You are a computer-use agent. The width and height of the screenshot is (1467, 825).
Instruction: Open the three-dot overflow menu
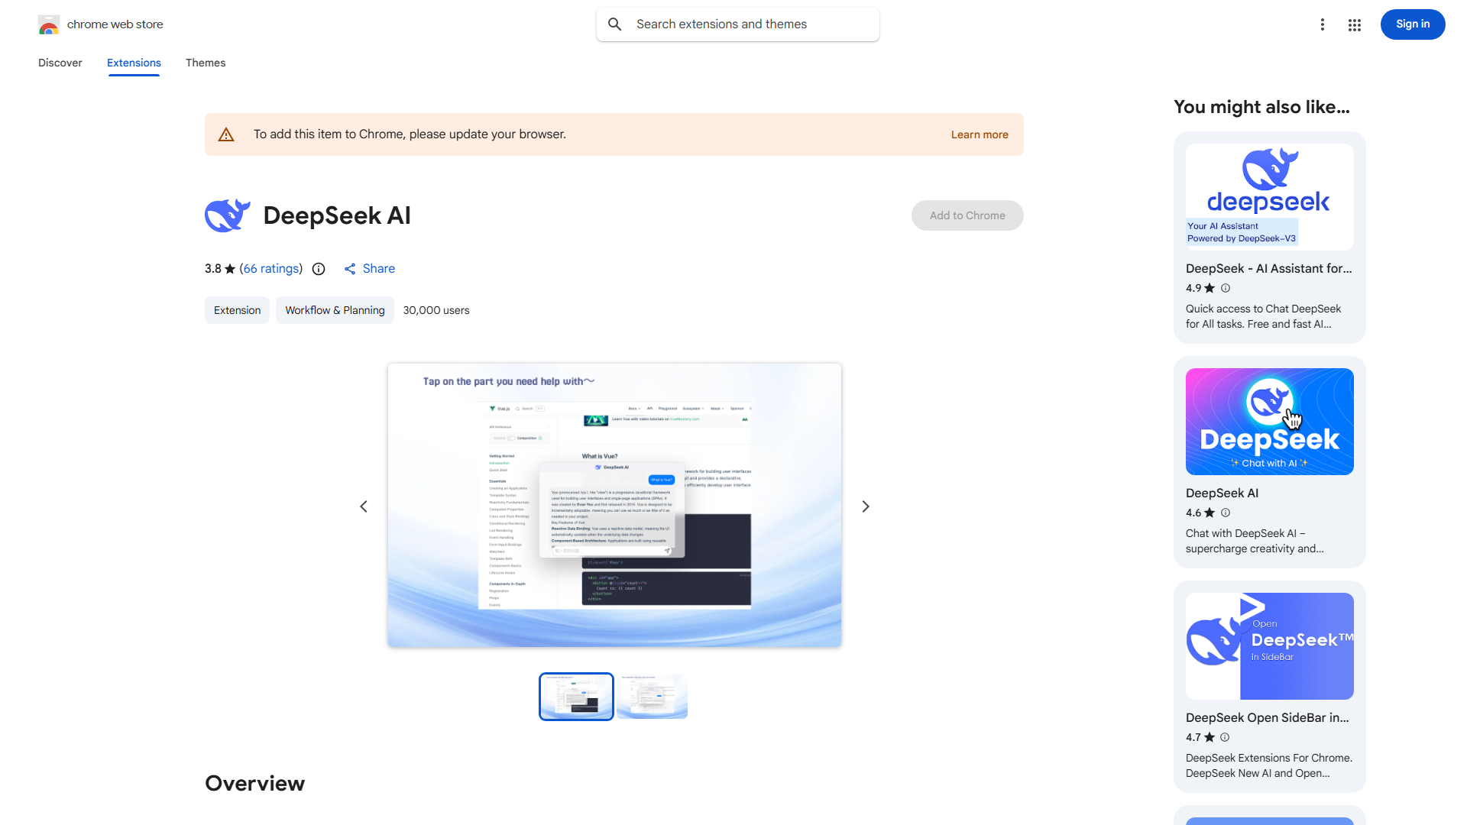pyautogui.click(x=1323, y=24)
